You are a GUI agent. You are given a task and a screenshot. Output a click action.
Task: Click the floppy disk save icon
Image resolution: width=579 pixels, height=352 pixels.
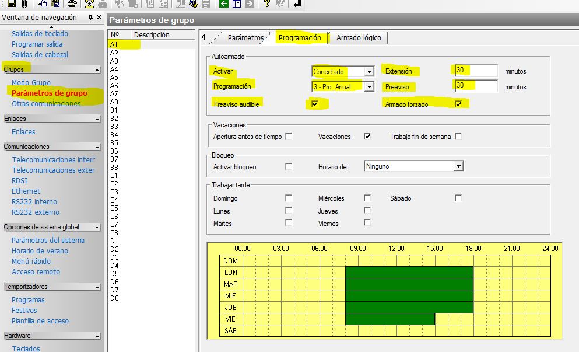(12, 4)
